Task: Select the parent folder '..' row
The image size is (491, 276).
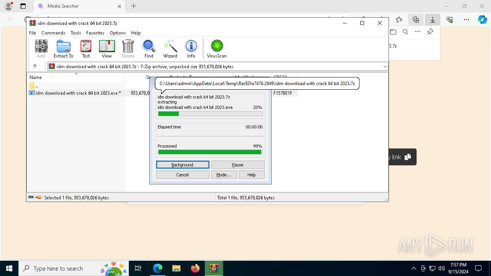Action: (76, 85)
